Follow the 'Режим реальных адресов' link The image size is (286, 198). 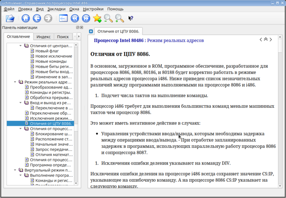175,41
